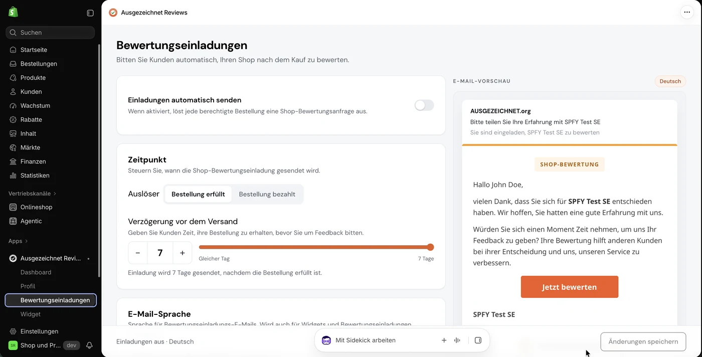The height and width of the screenshot is (357, 702).
Task: Click the search magnifier icon
Action: coord(13,33)
